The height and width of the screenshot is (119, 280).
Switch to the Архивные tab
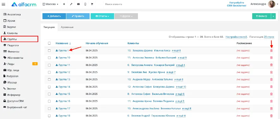tap(67, 27)
